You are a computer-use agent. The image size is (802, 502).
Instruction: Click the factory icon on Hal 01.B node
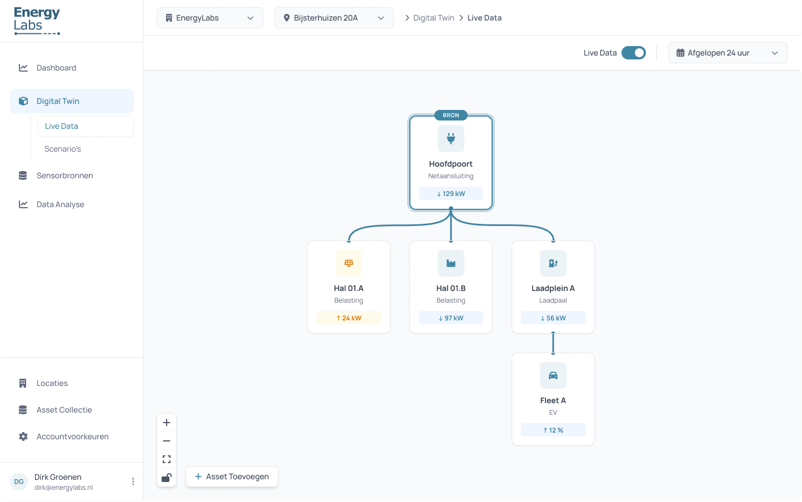click(x=450, y=263)
